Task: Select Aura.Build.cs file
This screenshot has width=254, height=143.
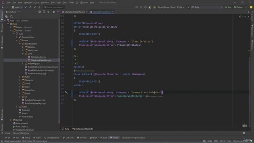Action: click(27, 116)
